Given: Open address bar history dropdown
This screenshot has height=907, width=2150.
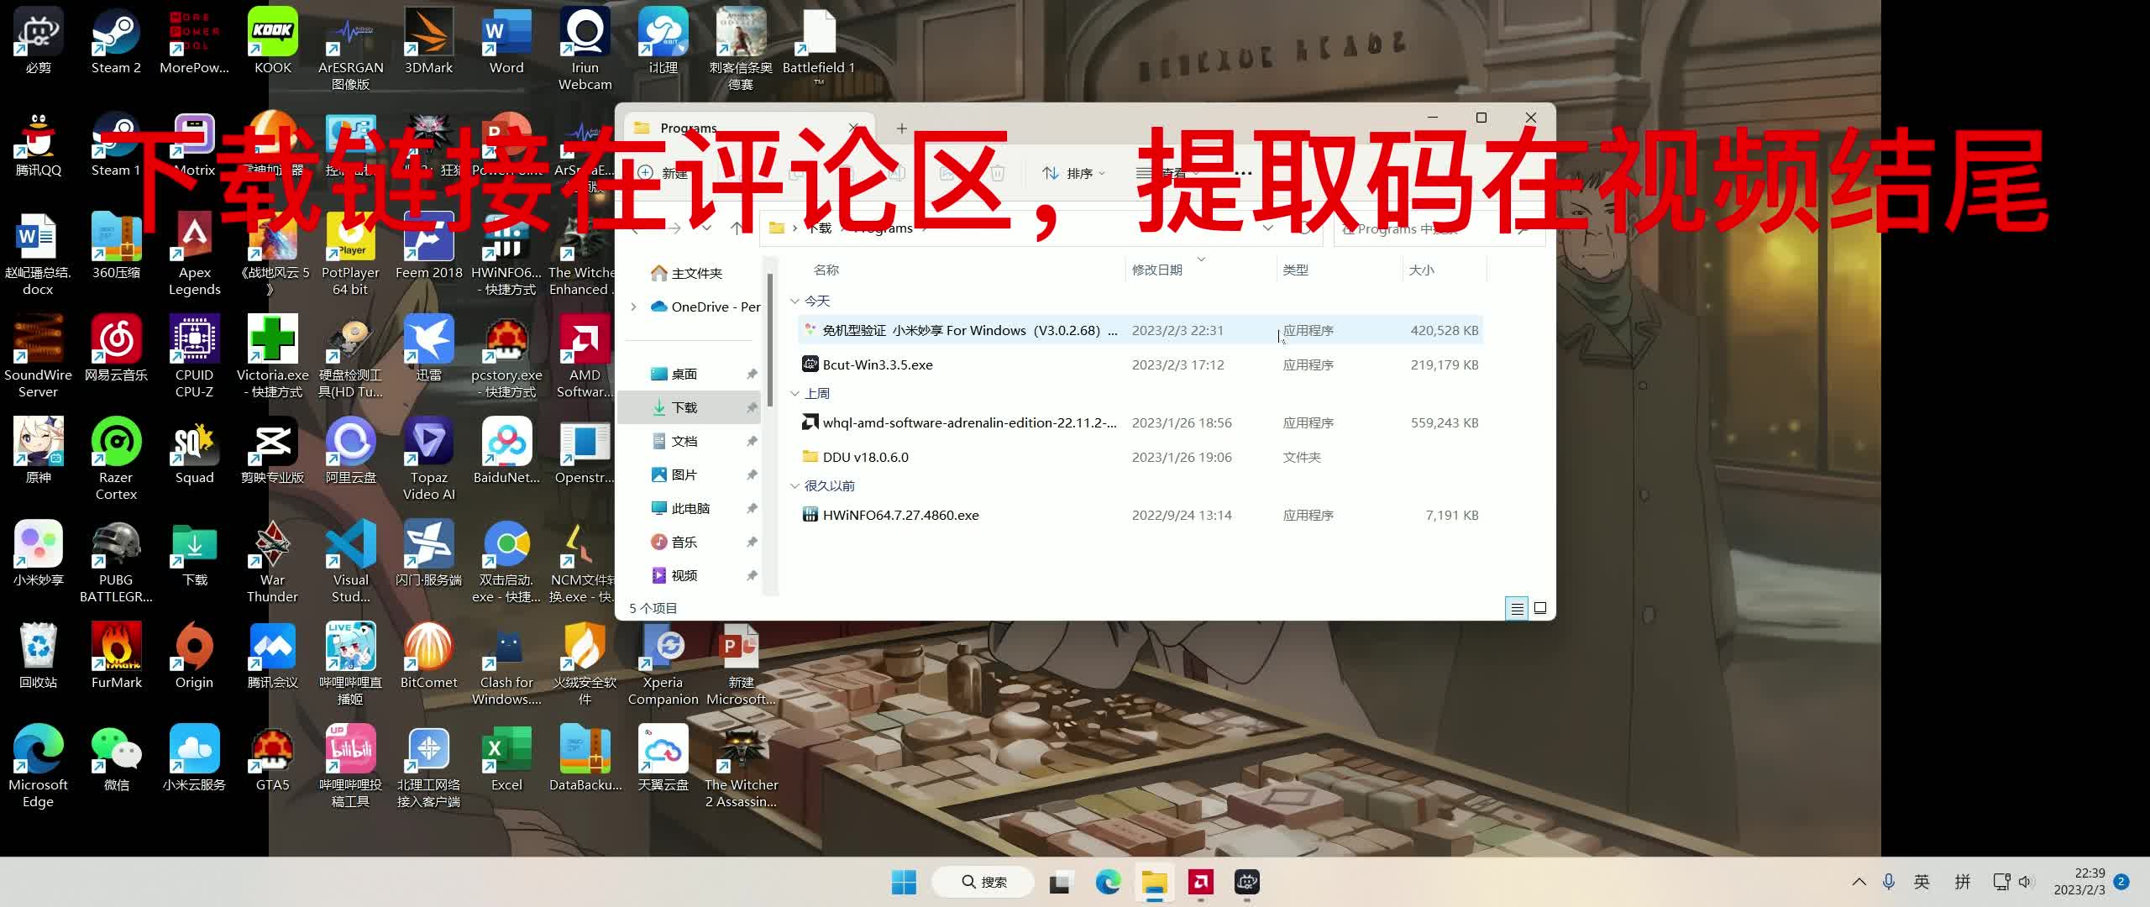Looking at the screenshot, I should pos(1267,228).
